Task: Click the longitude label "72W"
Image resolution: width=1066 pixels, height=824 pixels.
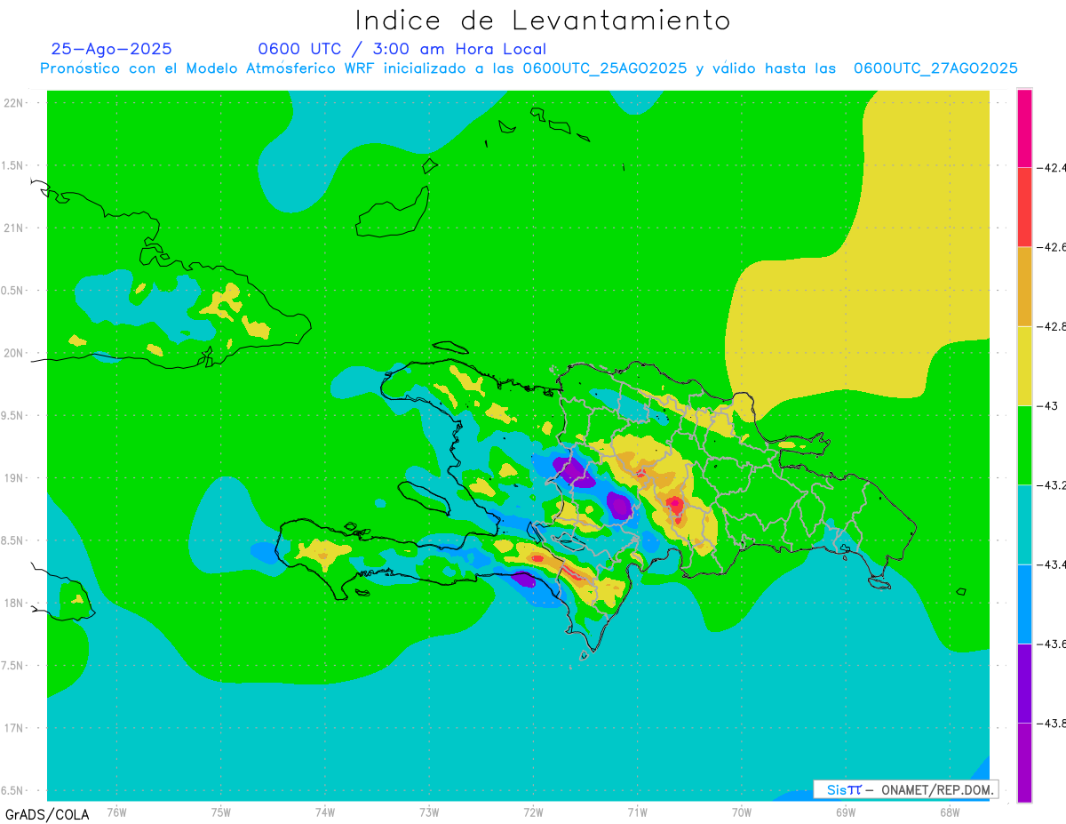Action: (534, 812)
